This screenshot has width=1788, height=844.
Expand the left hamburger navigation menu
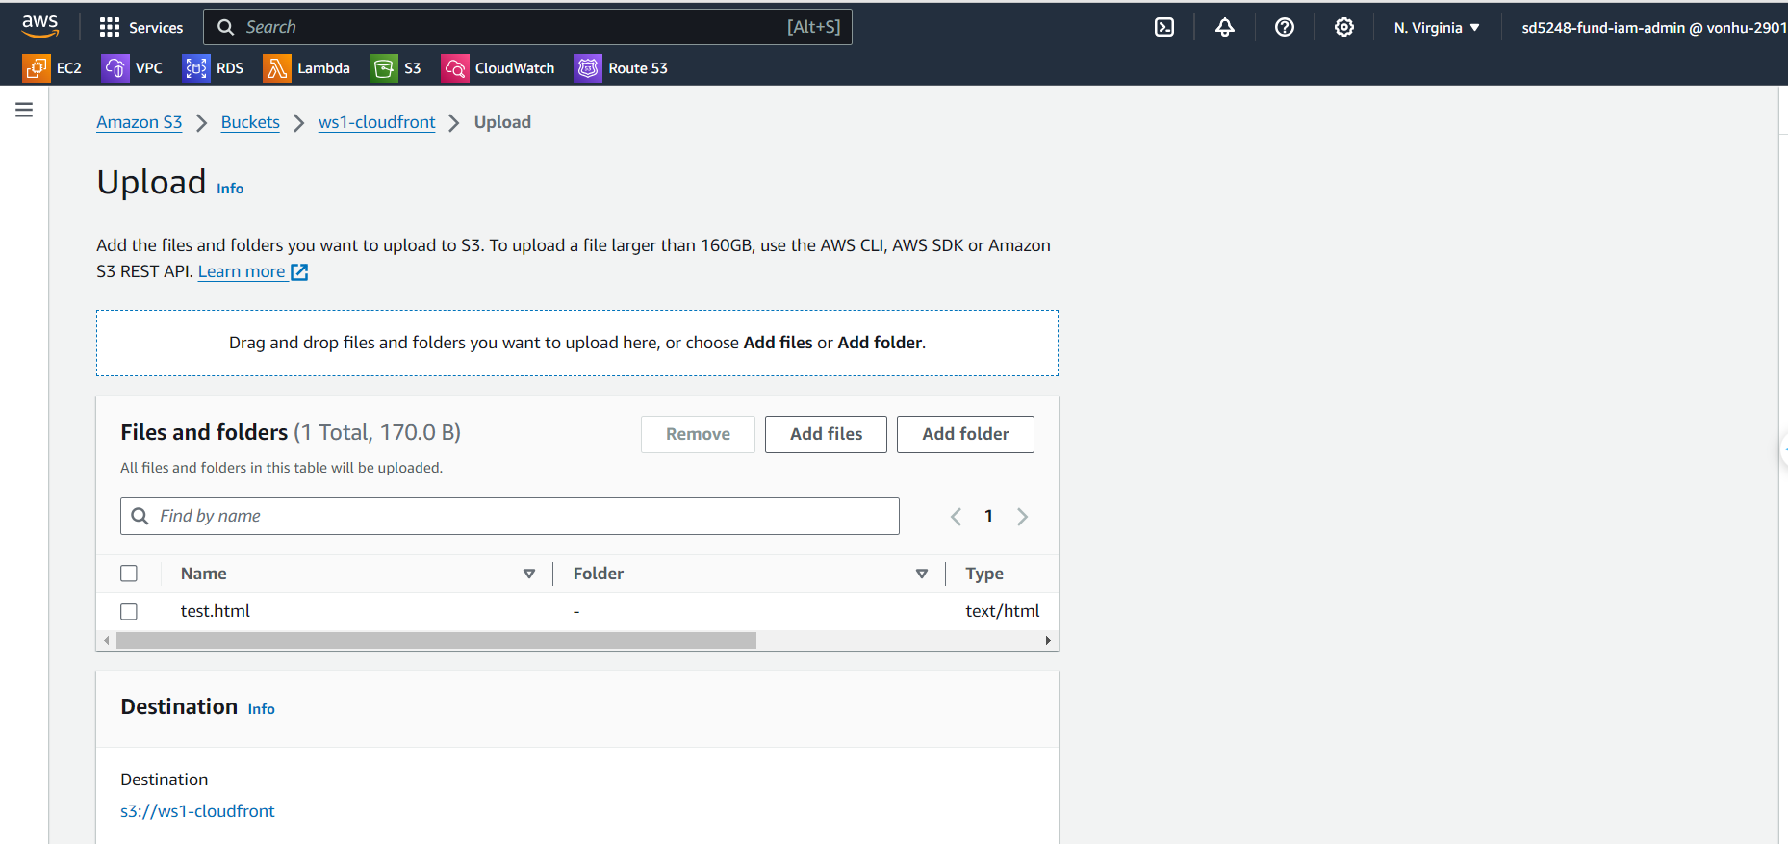pyautogui.click(x=24, y=110)
